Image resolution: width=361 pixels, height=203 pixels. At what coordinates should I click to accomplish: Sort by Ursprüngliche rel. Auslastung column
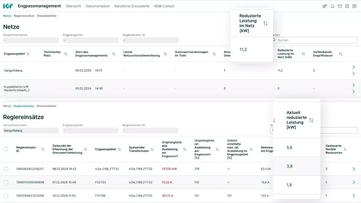[217, 150]
